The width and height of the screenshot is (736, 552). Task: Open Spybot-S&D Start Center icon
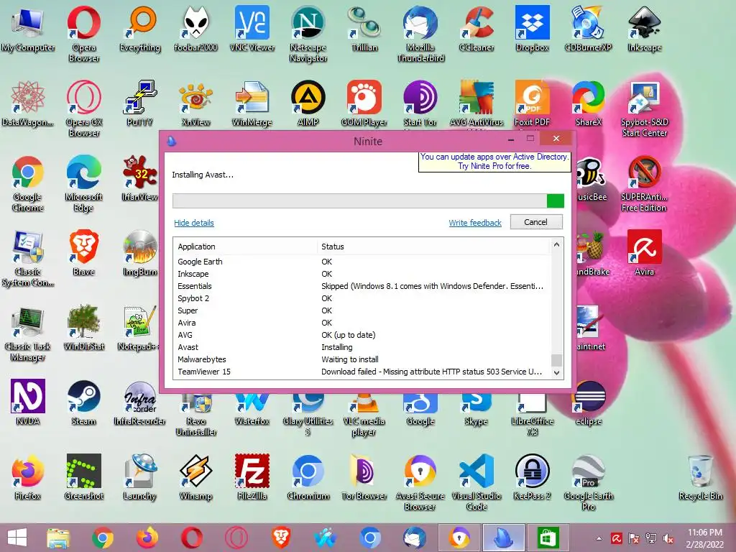point(645,109)
